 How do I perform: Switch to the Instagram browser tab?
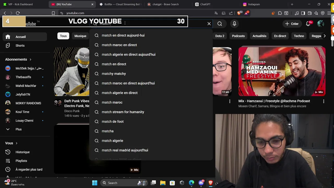click(264, 4)
